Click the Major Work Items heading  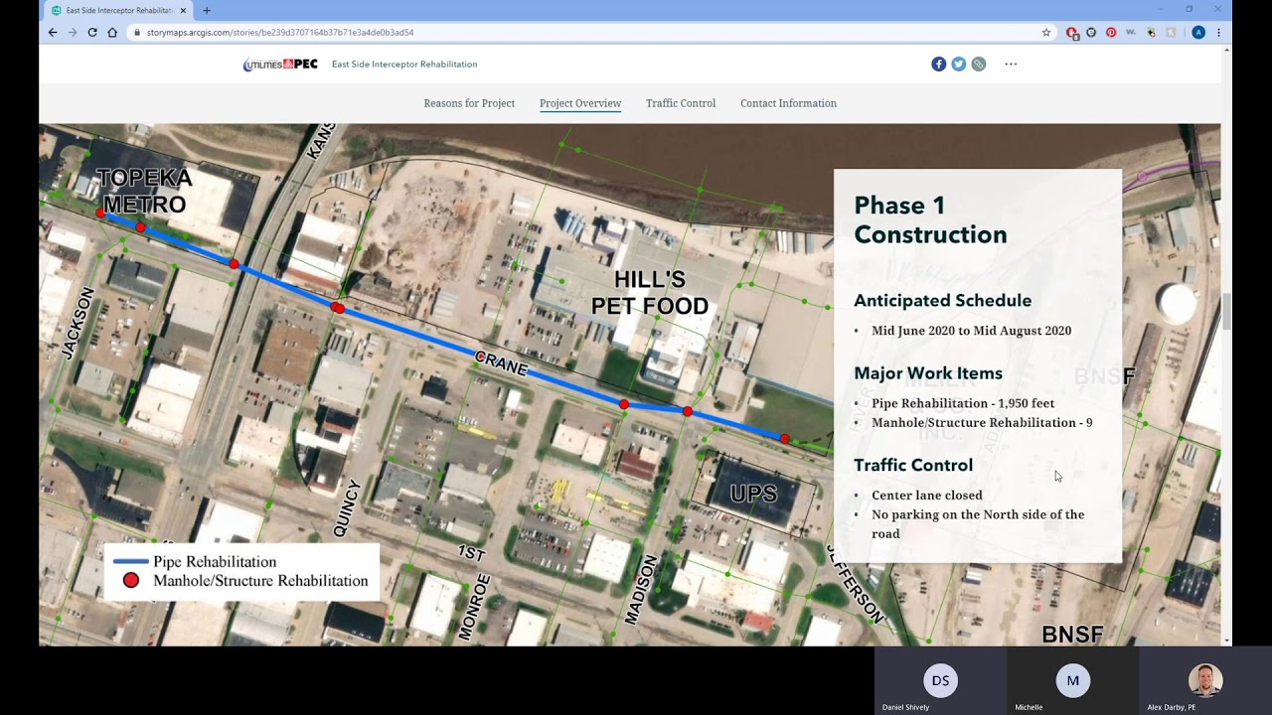click(x=928, y=373)
